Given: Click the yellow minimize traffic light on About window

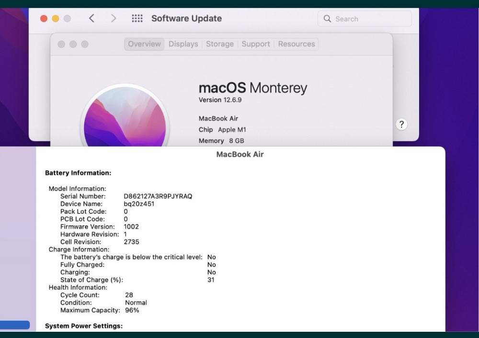Looking at the screenshot, I should pyautogui.click(x=73, y=44).
